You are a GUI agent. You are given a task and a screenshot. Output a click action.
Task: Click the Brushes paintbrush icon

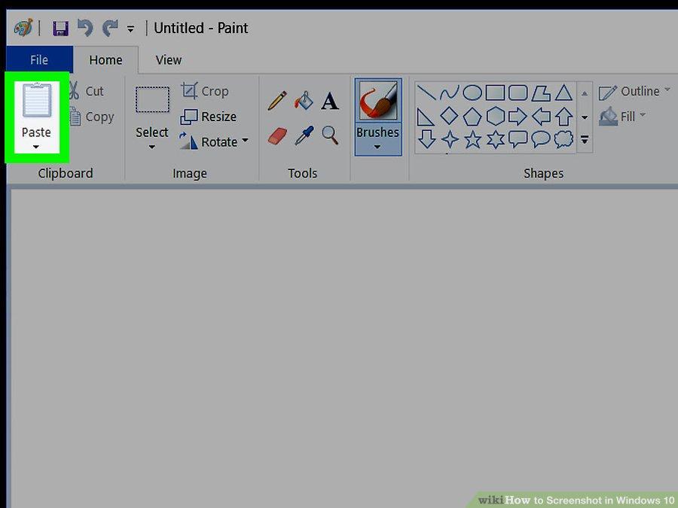[x=378, y=101]
